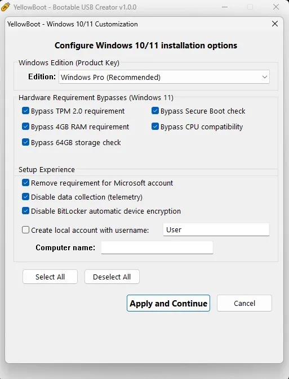Uncheck Bypass 64GB storage check

tap(25, 142)
